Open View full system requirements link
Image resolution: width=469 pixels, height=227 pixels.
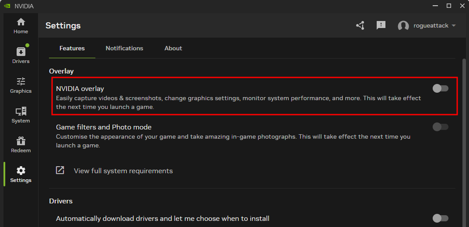[123, 171]
